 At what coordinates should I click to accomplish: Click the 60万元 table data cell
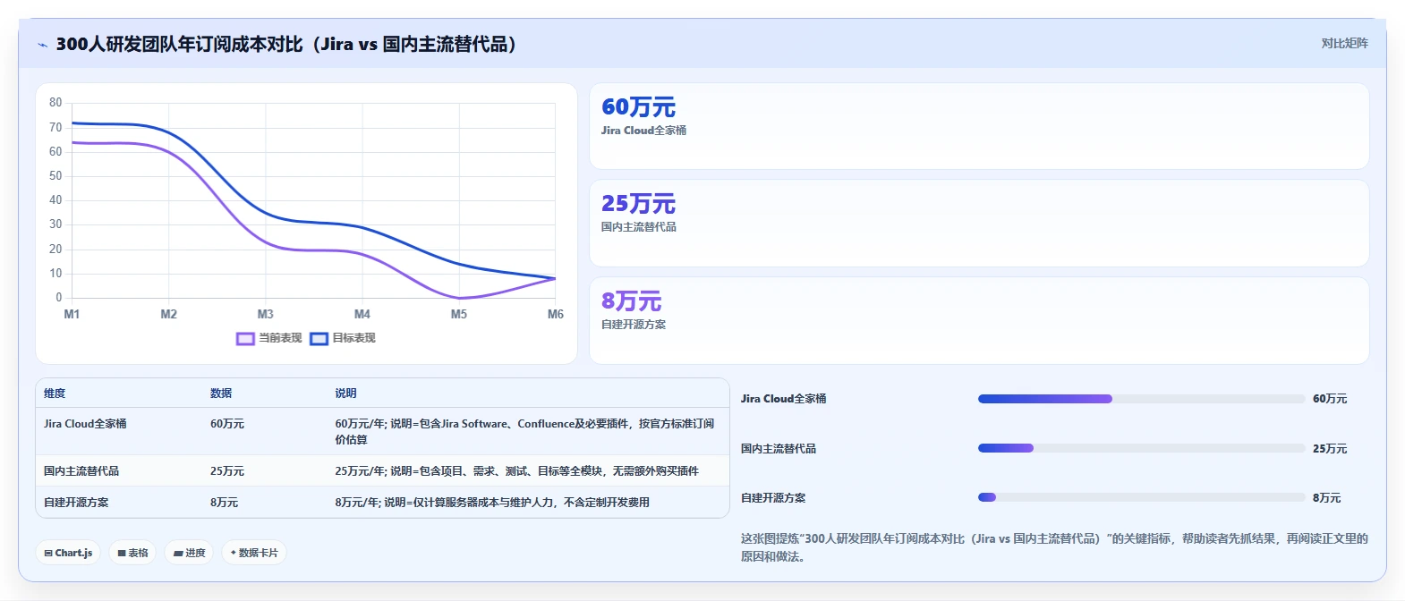click(x=227, y=424)
